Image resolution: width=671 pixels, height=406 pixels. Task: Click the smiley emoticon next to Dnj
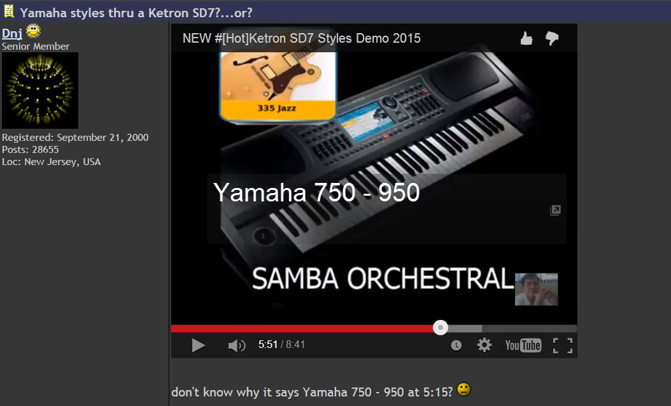33,31
